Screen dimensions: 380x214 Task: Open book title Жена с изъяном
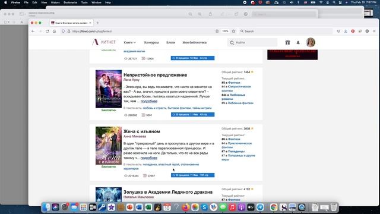coord(141,131)
